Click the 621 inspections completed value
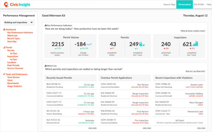Image resolution: width=212 pixels, height=132 pixels. click(187, 44)
